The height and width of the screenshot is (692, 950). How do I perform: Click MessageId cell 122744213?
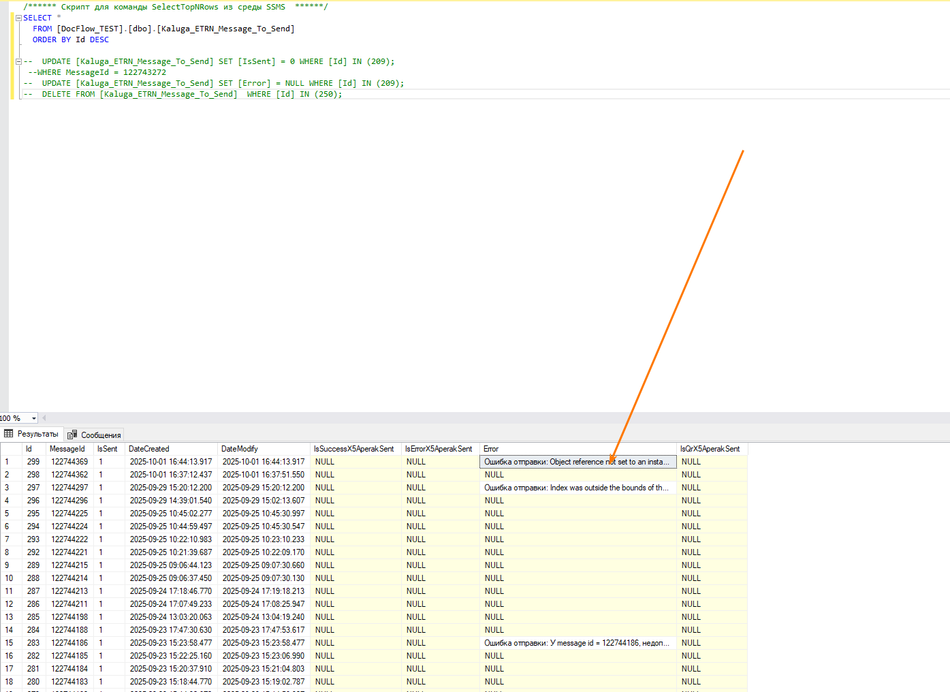coord(70,591)
